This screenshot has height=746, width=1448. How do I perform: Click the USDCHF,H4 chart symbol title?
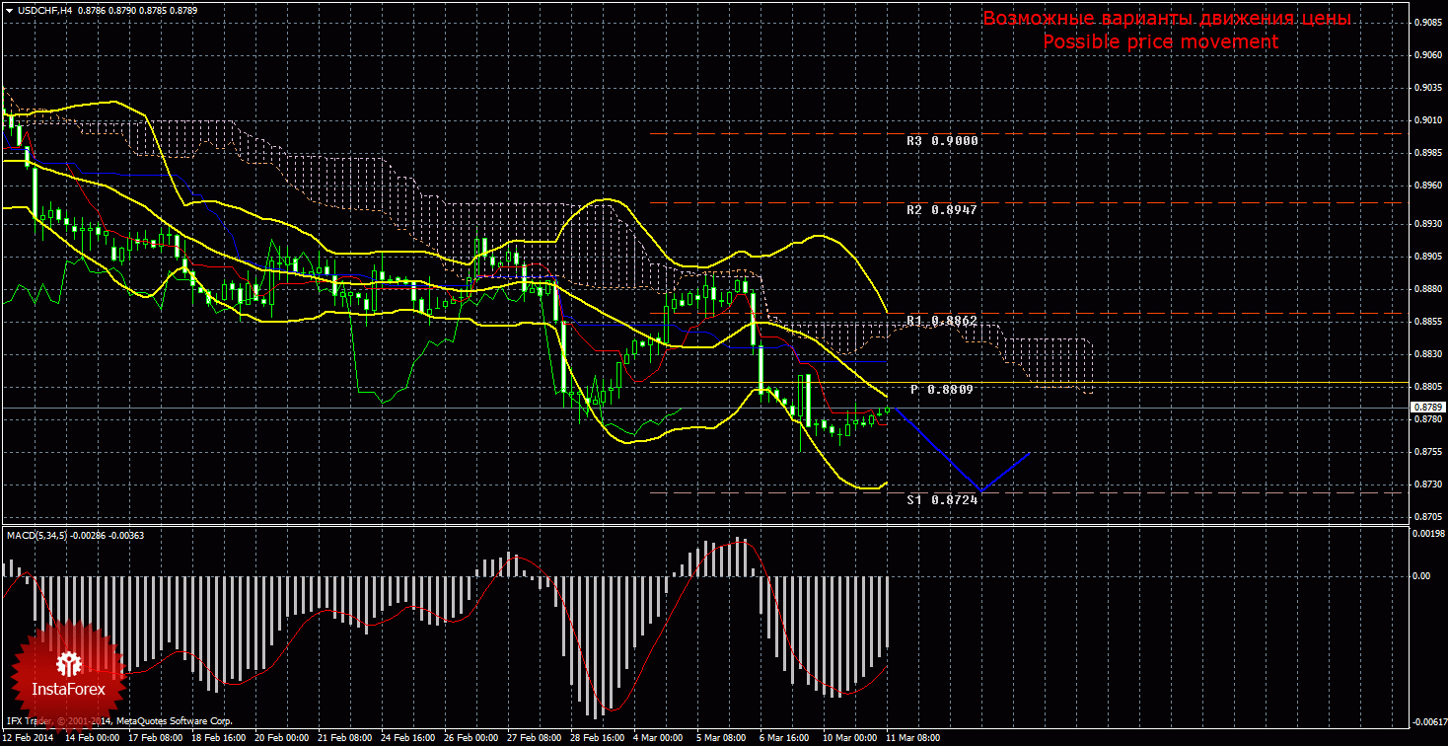(x=43, y=10)
